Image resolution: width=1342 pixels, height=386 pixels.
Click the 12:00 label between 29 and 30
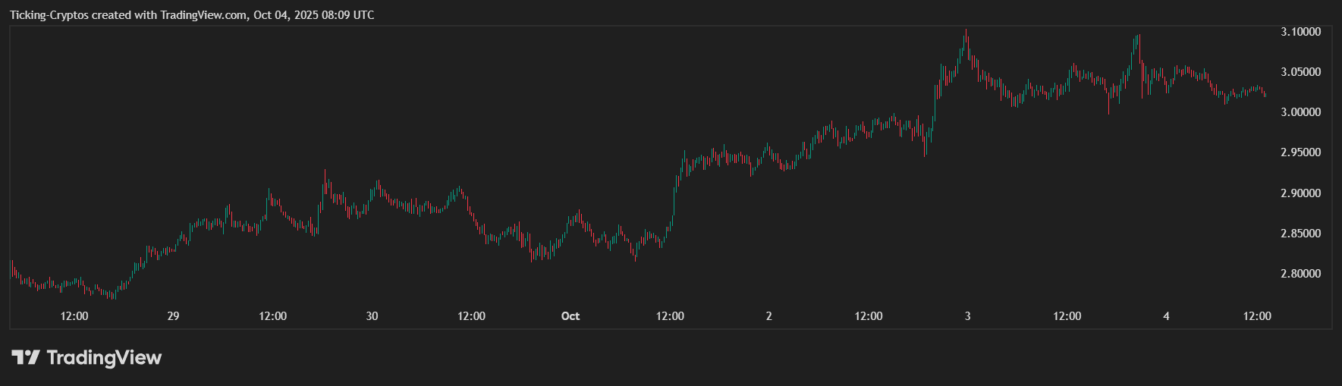click(272, 316)
